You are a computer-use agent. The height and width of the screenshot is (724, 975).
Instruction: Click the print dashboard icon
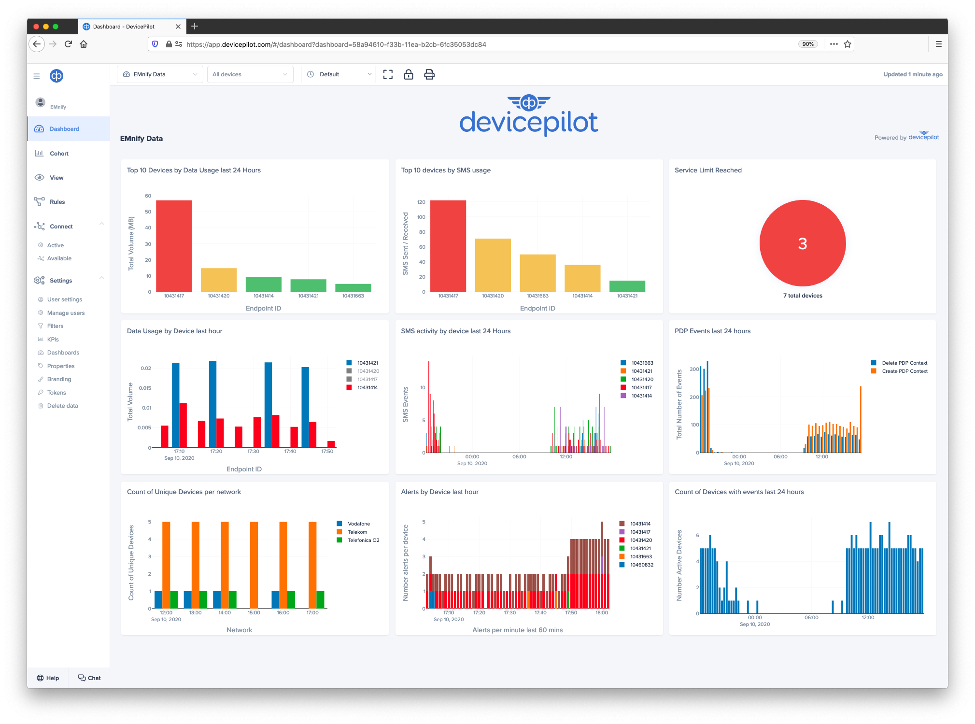click(x=429, y=74)
